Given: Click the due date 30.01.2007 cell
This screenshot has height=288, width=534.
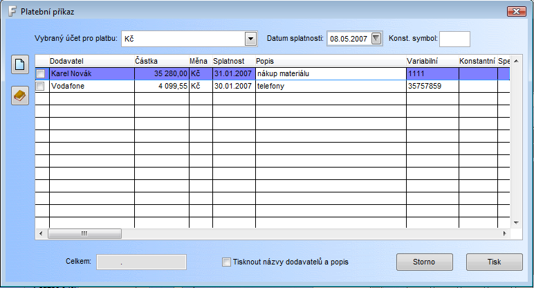Looking at the screenshot, I should [234, 87].
